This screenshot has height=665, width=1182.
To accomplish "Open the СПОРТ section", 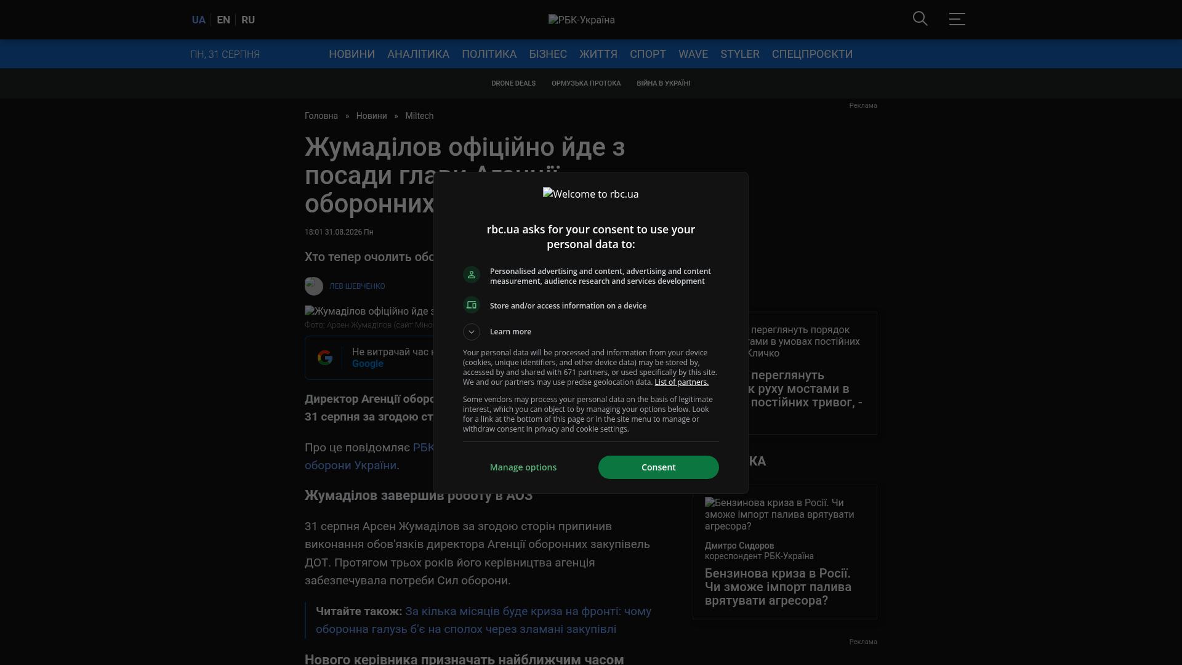I will point(648,54).
